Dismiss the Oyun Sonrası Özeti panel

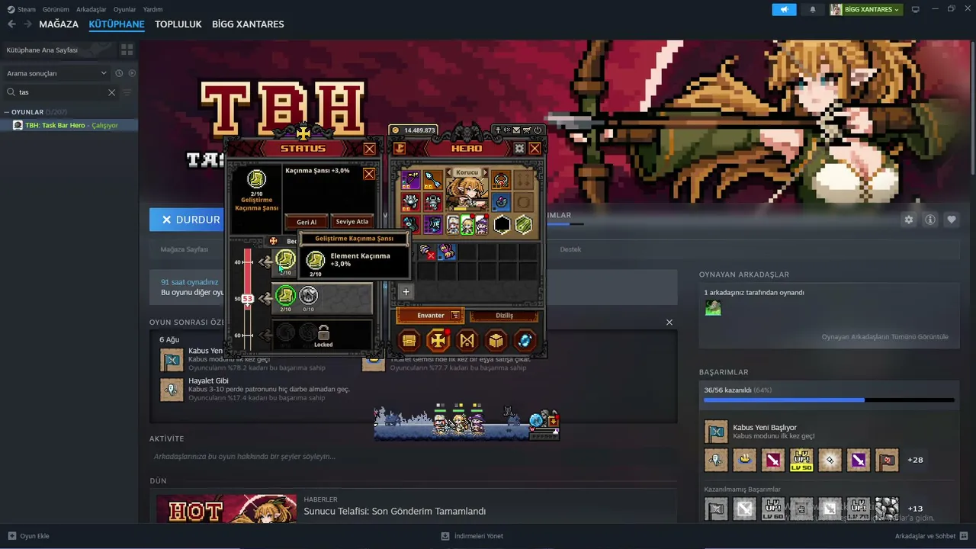[669, 323]
